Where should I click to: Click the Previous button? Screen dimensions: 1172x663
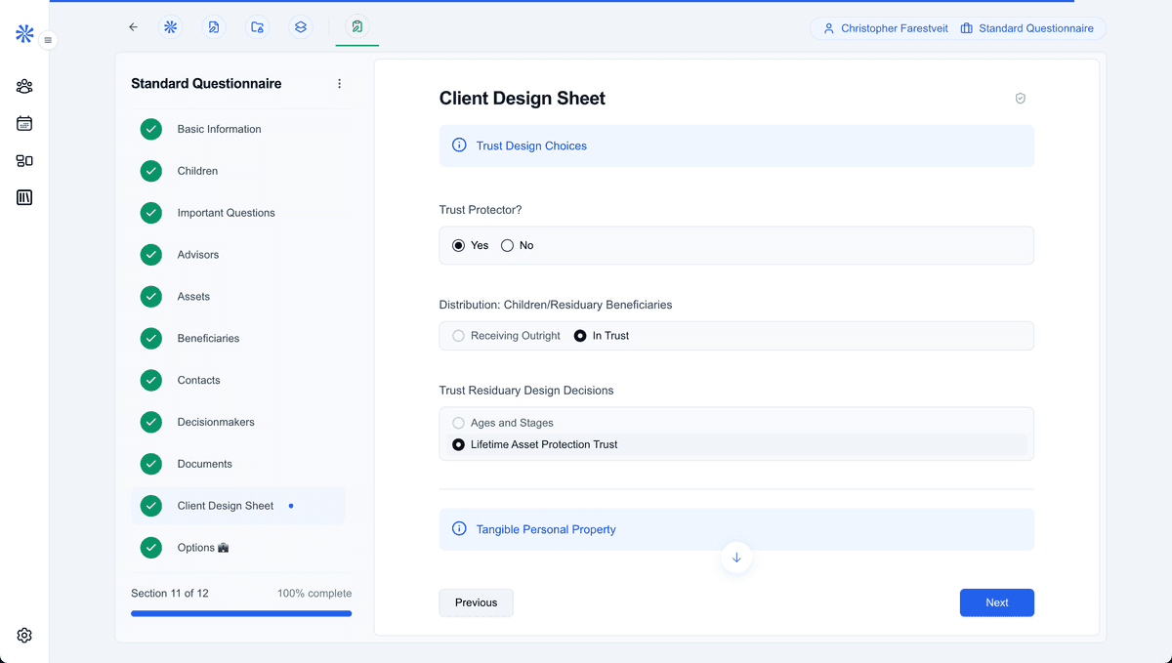pos(476,602)
